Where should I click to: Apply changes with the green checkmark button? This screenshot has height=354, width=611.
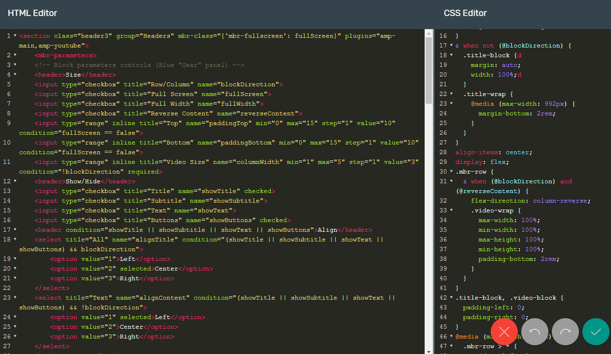596,332
